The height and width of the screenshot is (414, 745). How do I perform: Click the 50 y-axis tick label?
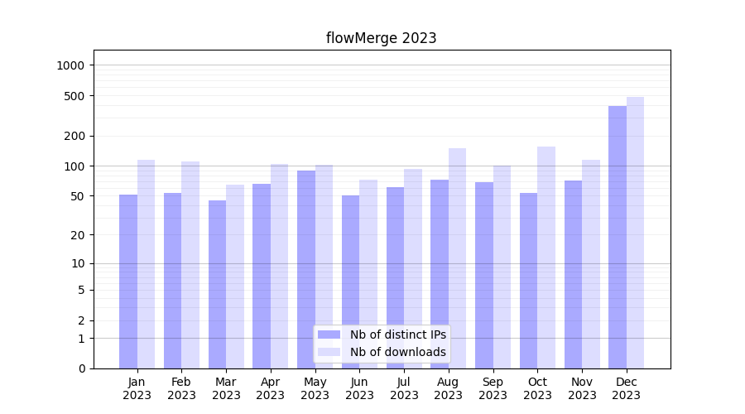point(76,196)
